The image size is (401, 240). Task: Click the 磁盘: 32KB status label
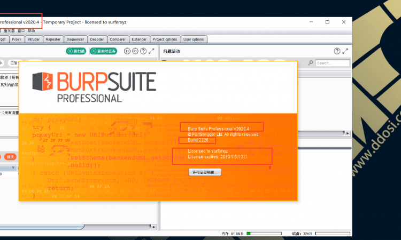302,234
